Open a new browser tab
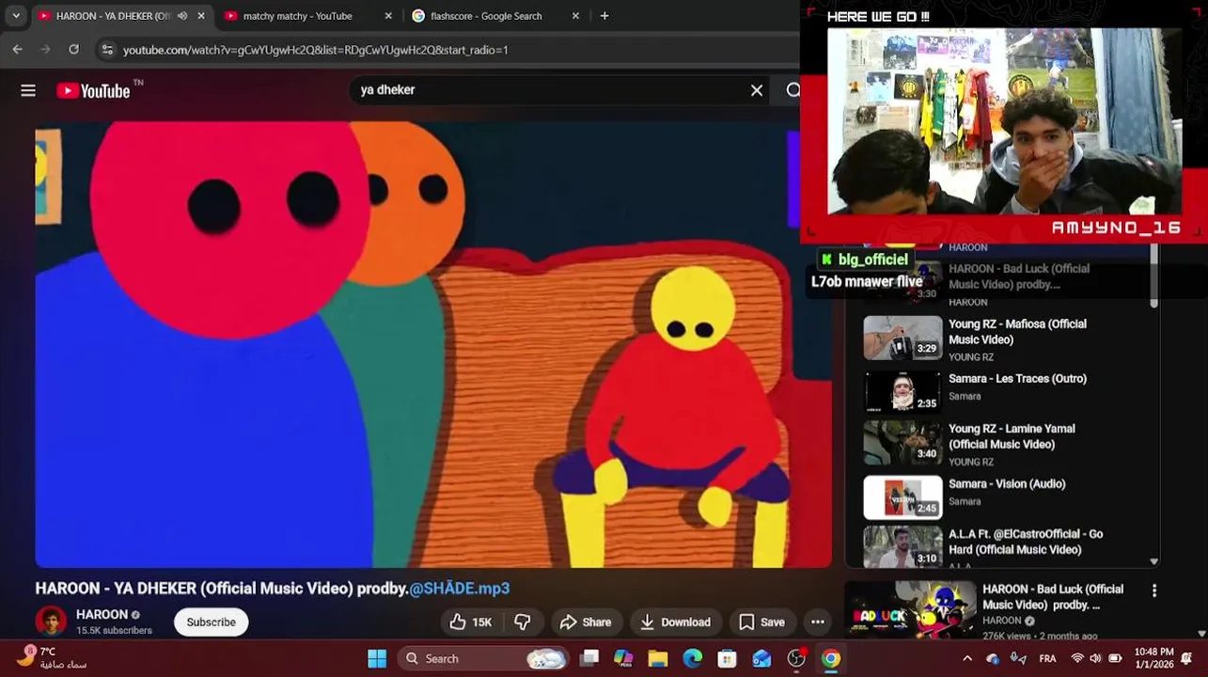1208x677 pixels. pyautogui.click(x=604, y=16)
